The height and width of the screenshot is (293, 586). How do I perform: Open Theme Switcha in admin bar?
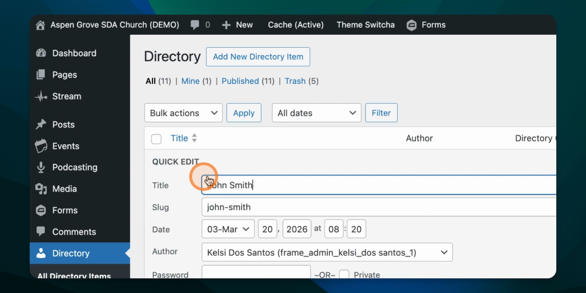click(366, 25)
